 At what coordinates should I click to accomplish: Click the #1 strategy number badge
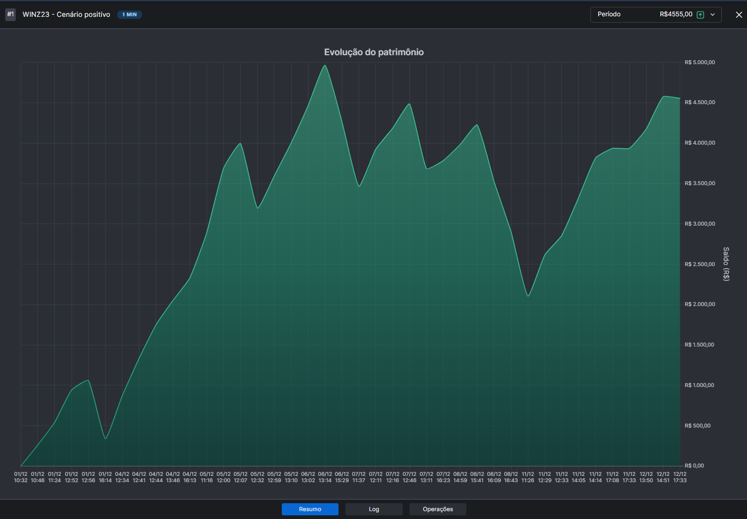pos(11,14)
